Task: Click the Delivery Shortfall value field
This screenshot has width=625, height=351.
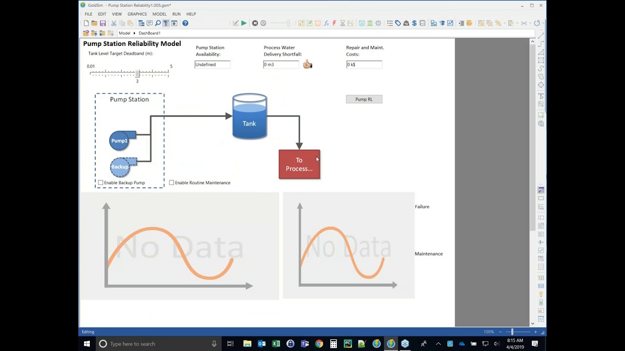Action: click(281, 64)
